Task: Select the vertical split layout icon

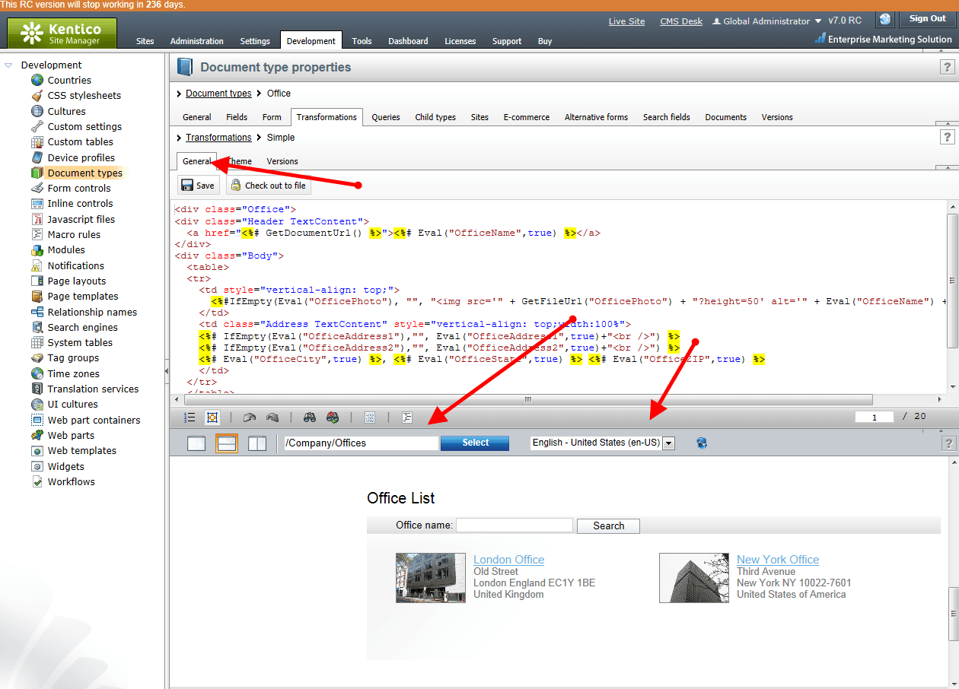Action: pos(257,443)
